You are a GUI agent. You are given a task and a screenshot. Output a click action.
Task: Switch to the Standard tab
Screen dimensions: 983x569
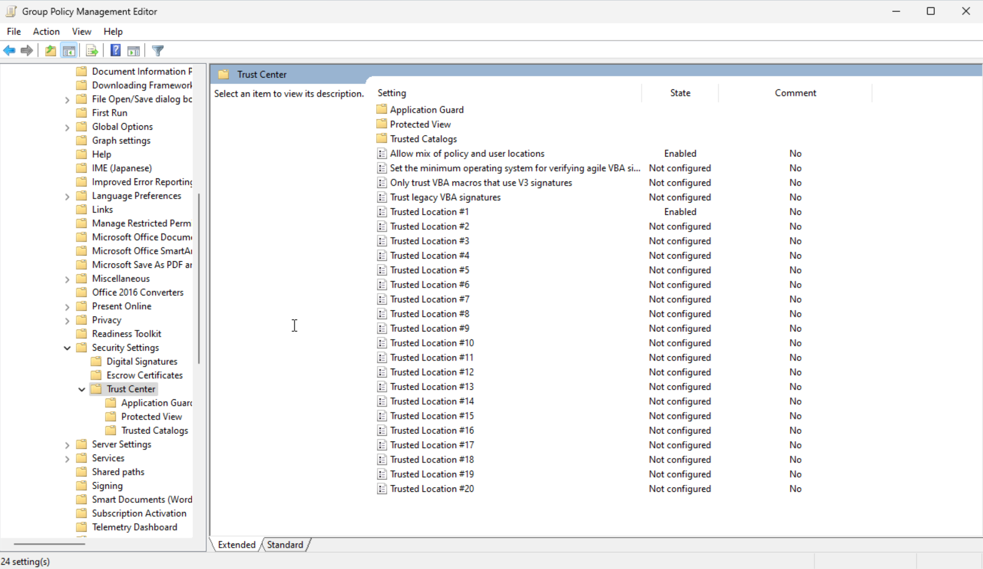(285, 544)
